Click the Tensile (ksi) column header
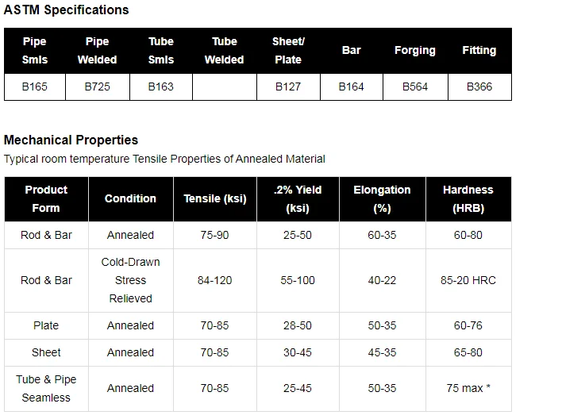 click(215, 199)
